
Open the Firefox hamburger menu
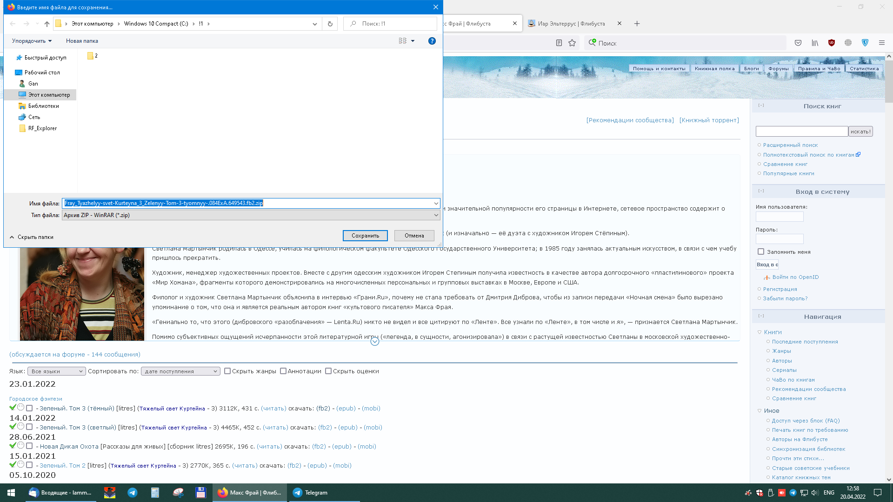[882, 43]
